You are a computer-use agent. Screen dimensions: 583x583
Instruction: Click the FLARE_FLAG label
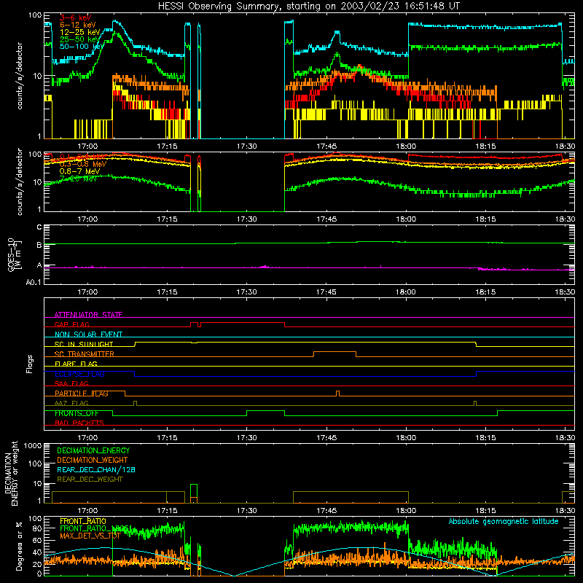click(x=76, y=364)
